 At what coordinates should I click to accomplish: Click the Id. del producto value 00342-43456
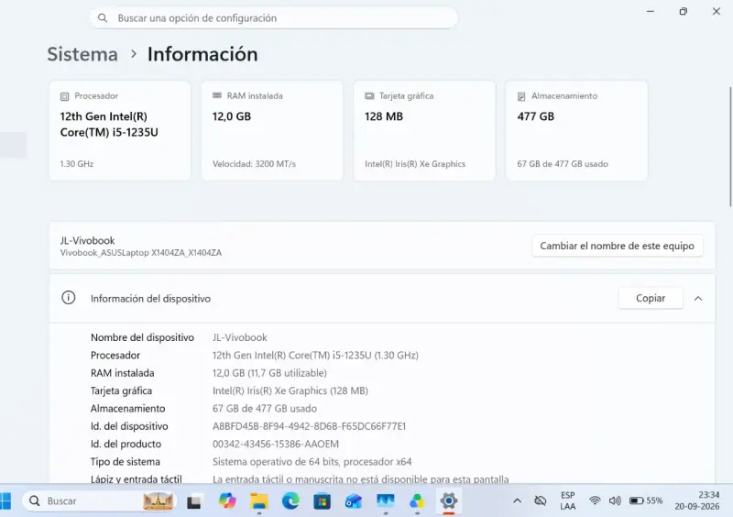coord(276,444)
